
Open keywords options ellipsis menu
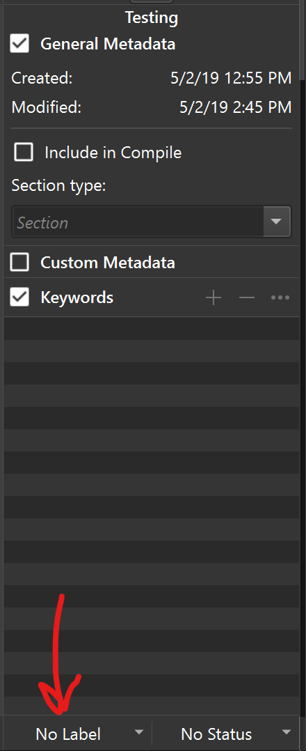280,298
